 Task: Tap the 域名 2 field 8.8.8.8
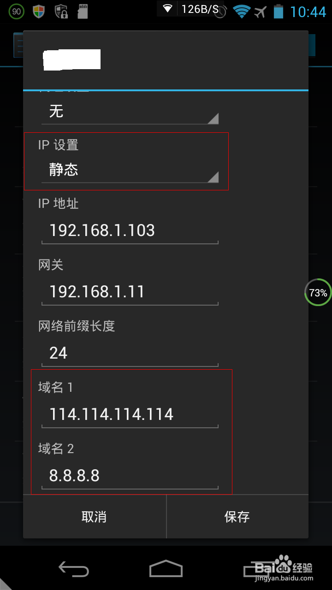130,476
